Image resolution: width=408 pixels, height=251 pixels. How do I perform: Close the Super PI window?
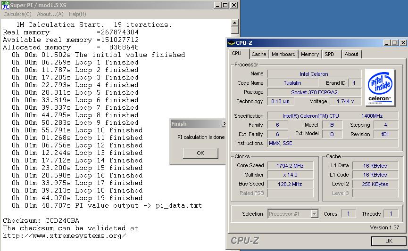[234, 5]
